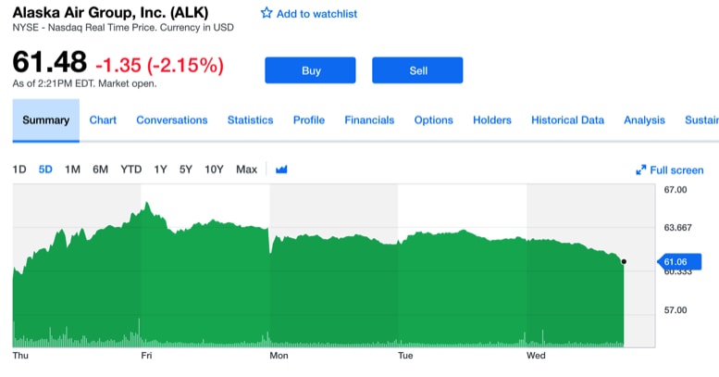Click the black current-price dot on chart
This screenshot has width=719, height=377.
coord(624,262)
